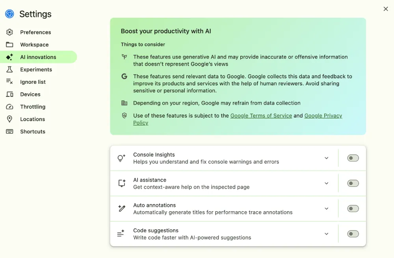
Task: Expand Code suggestions details chevron
Action: 326,234
